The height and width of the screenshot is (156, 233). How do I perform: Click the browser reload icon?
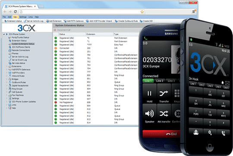[x=15, y=12]
